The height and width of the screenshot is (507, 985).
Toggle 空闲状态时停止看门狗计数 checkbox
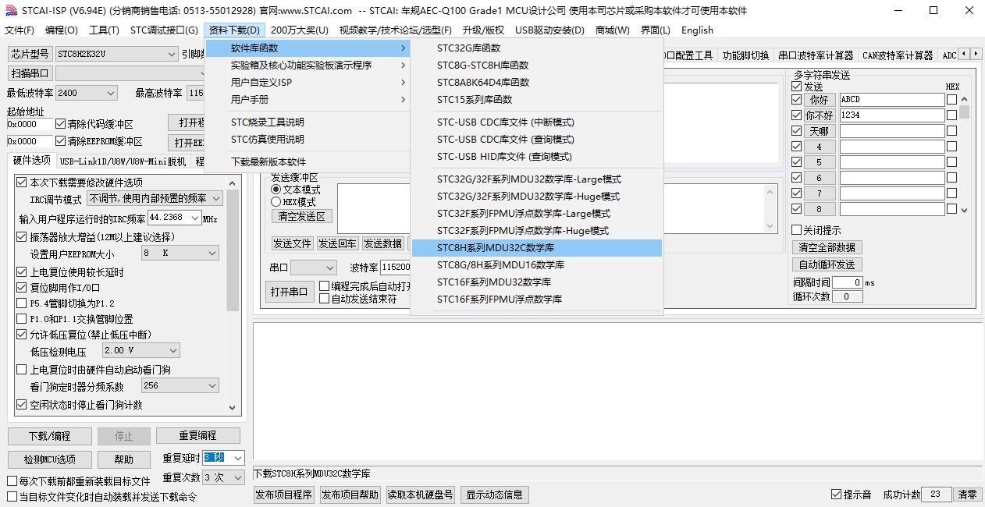point(22,405)
